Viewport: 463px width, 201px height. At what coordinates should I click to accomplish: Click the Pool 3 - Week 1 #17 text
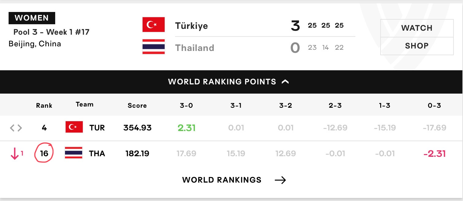[52, 32]
